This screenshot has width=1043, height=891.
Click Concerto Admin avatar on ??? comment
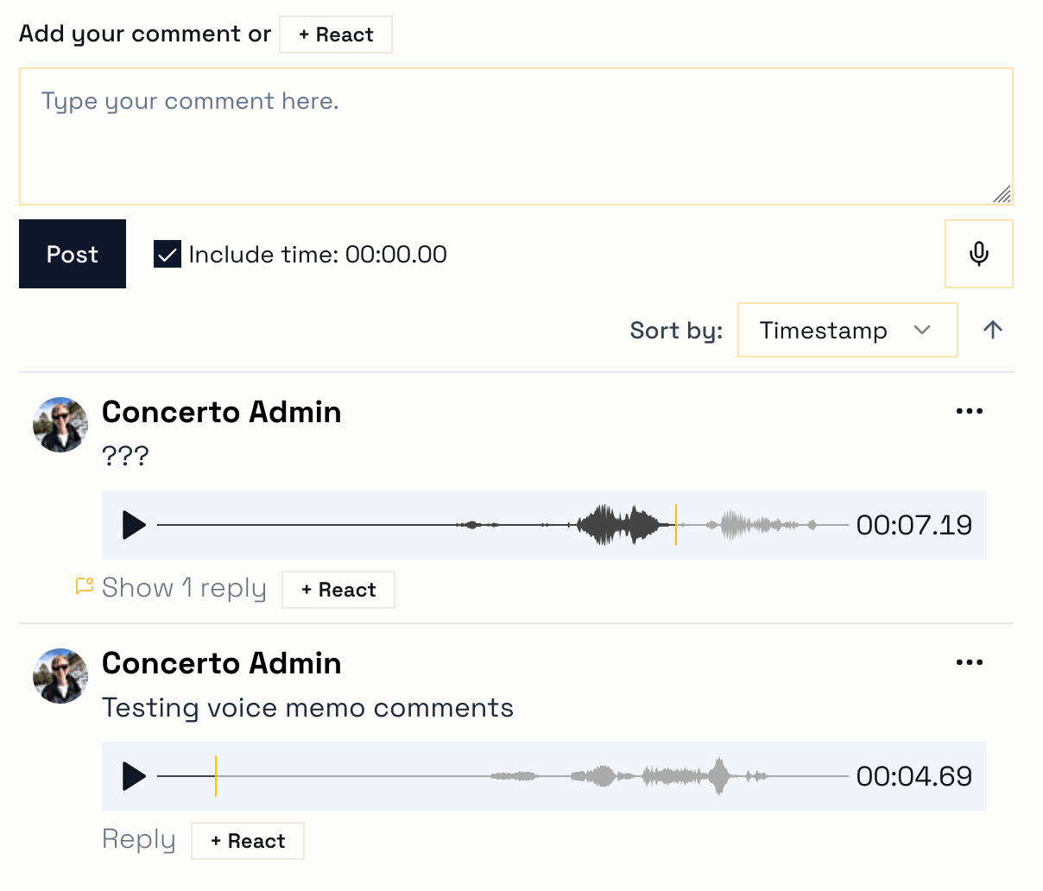(60, 425)
